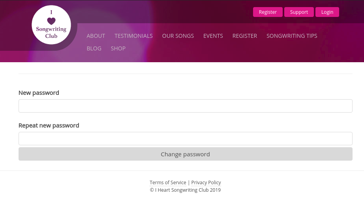Image resolution: width=364 pixels, height=200 pixels.
Task: Open the ABOUT menu item
Action: pyautogui.click(x=96, y=36)
